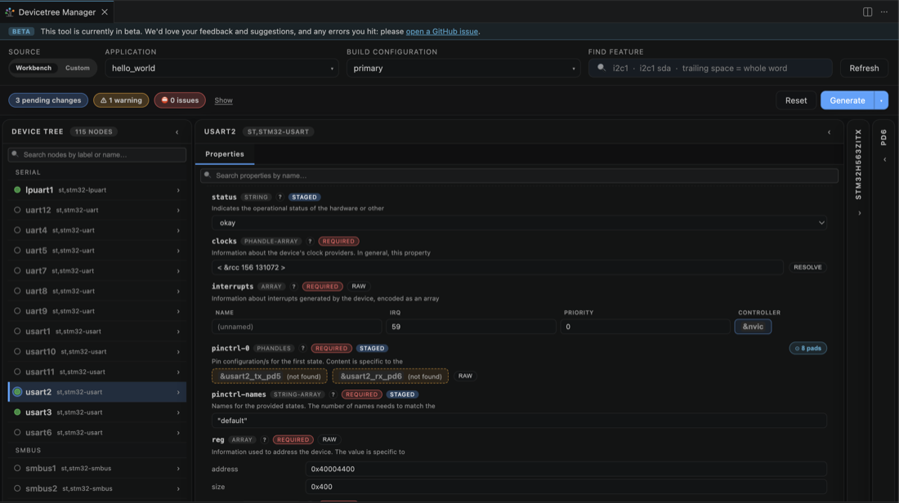Click the help icon next to pinctrl-0

coord(302,349)
